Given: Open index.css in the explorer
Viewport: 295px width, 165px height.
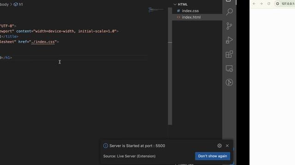Looking at the screenshot, I should [x=197, y=11].
